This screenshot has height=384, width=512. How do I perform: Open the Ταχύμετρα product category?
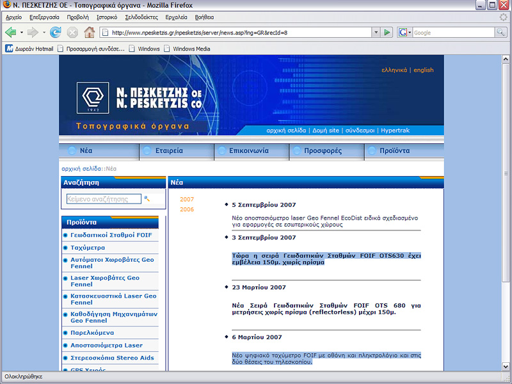[x=88, y=248]
